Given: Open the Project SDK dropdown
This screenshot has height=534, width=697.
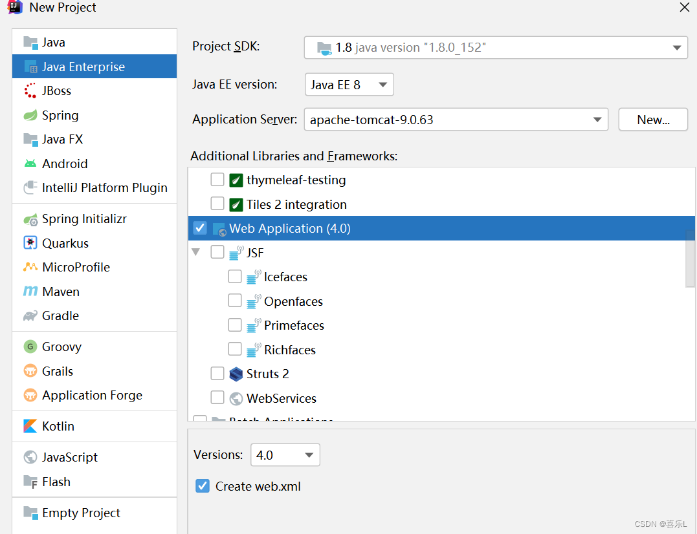Looking at the screenshot, I should pos(496,47).
